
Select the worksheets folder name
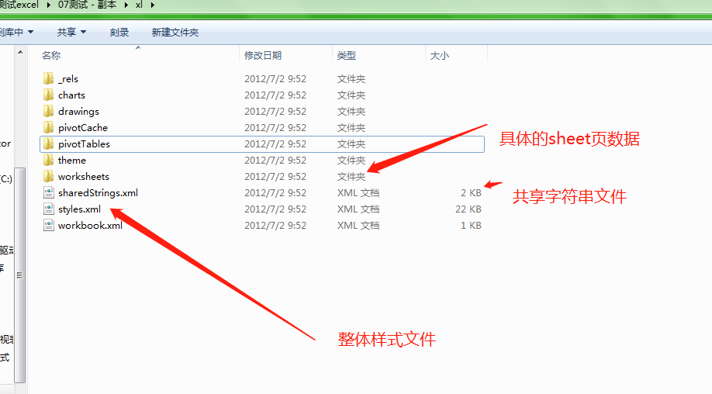click(x=84, y=177)
